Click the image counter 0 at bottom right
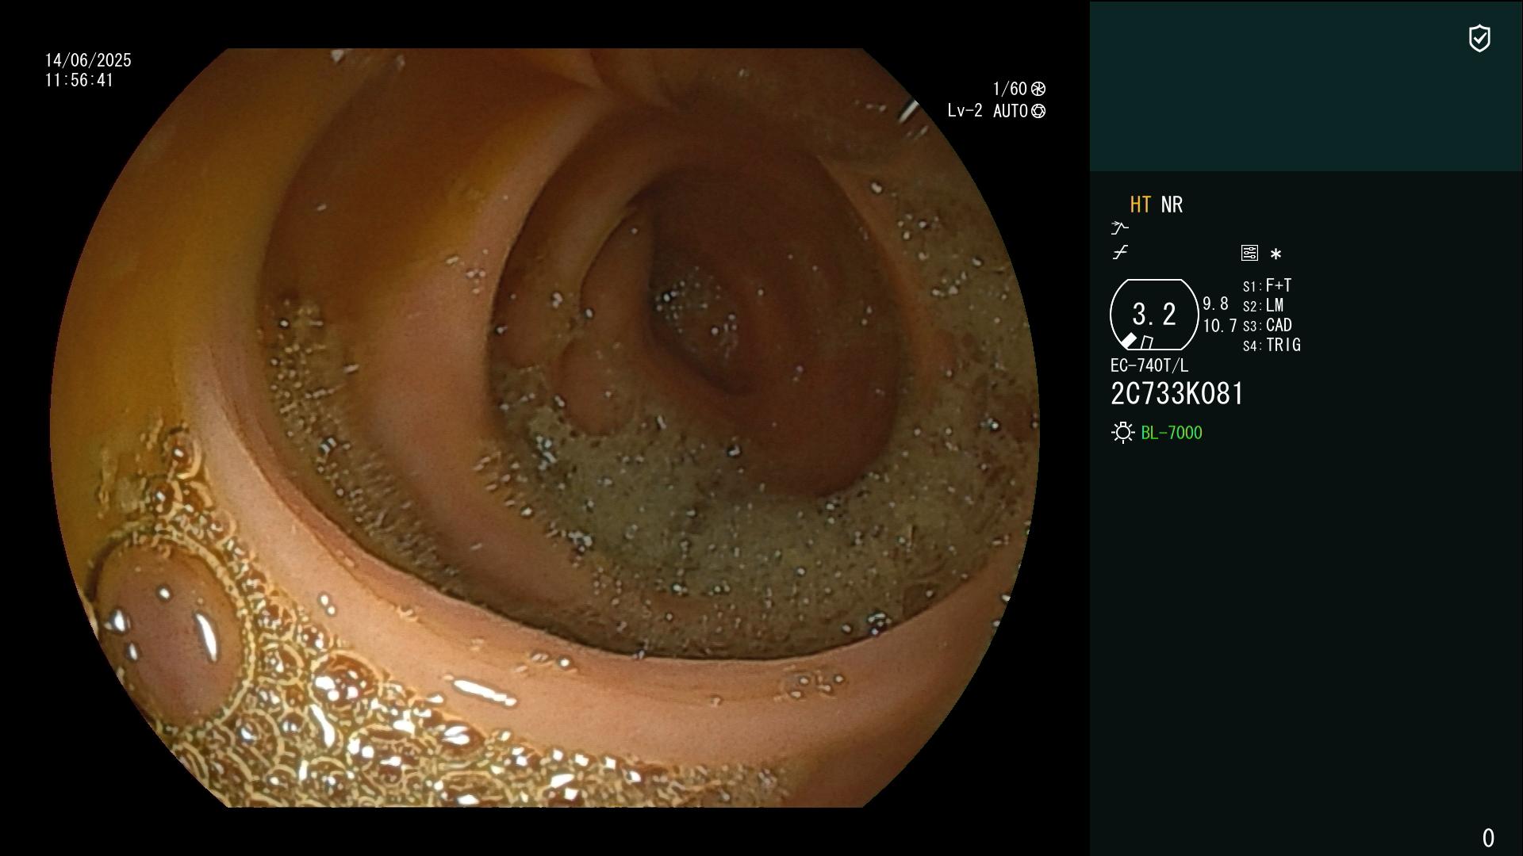The image size is (1523, 856). (x=1488, y=838)
